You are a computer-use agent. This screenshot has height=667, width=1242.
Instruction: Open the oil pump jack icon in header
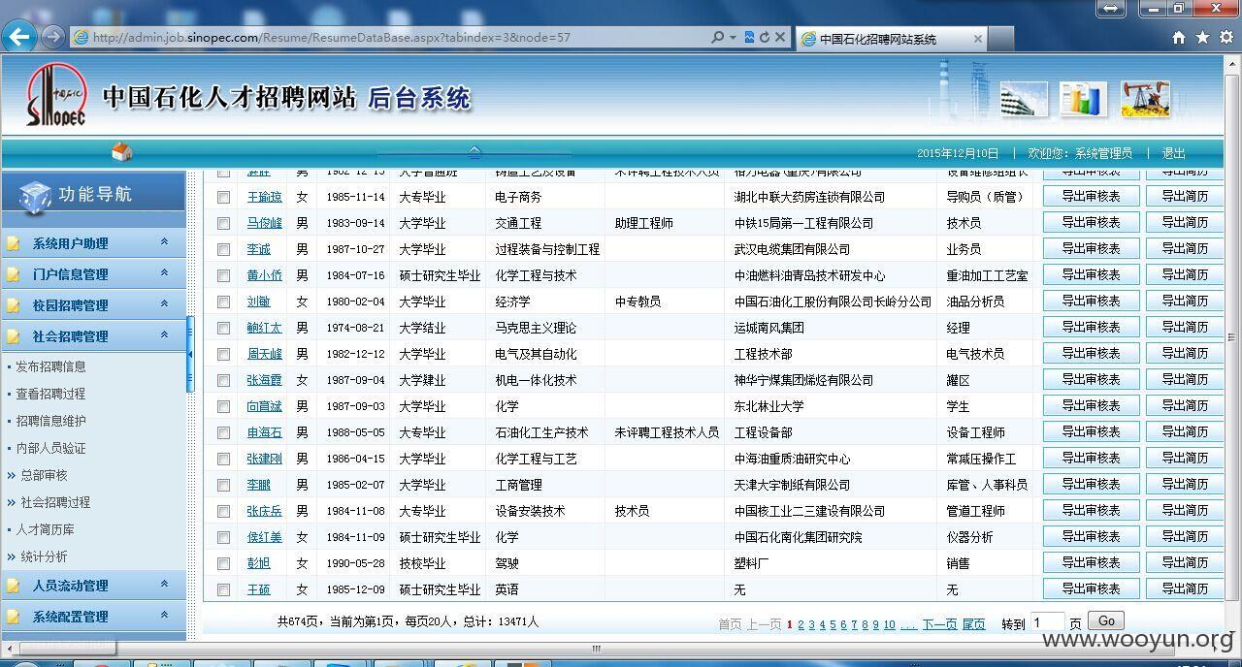(x=1145, y=100)
